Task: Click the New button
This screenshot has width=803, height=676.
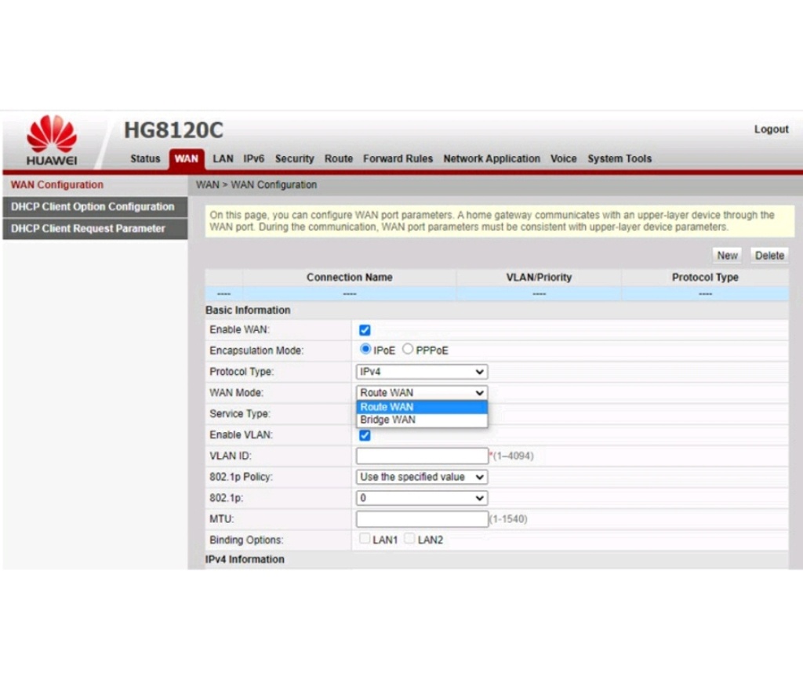Action: click(x=727, y=256)
